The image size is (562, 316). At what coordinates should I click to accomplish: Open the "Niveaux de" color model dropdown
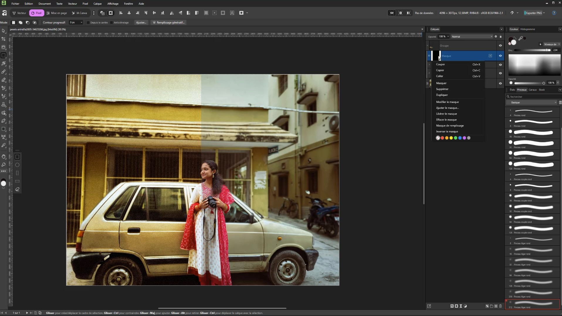[551, 45]
